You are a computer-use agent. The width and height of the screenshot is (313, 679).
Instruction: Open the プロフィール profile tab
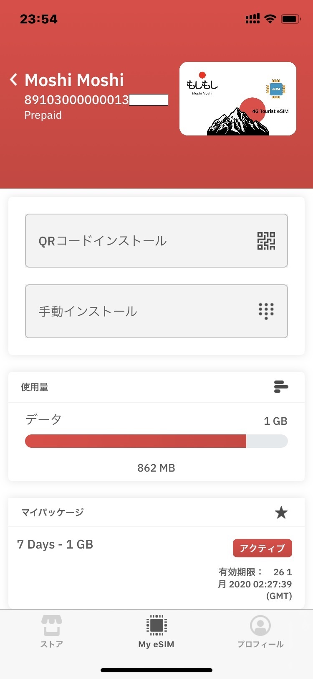(x=260, y=631)
